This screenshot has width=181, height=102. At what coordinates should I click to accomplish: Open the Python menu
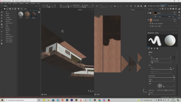27,3
